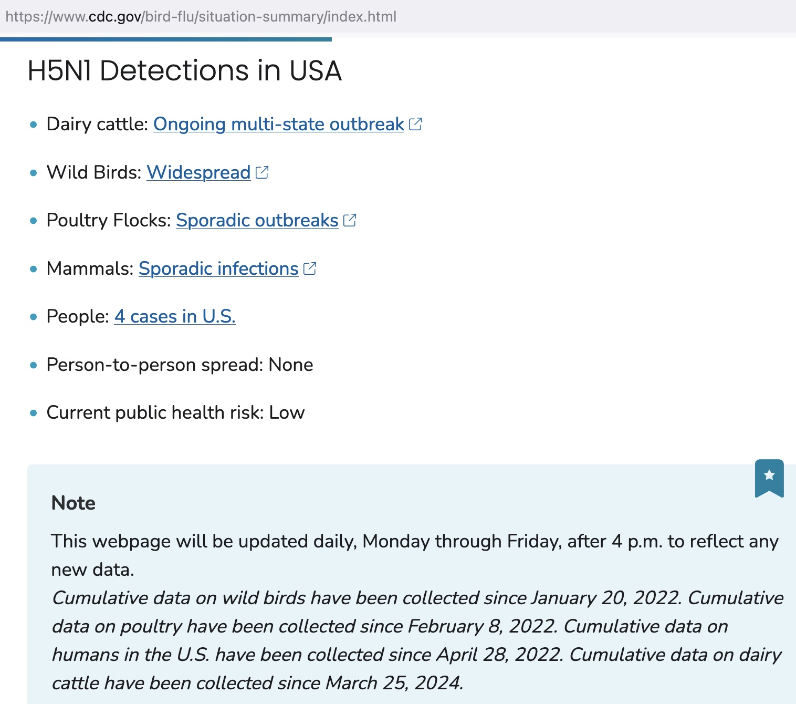The width and height of the screenshot is (796, 704).
Task: Click external-link icon next to Sporadic infections
Action: click(310, 268)
